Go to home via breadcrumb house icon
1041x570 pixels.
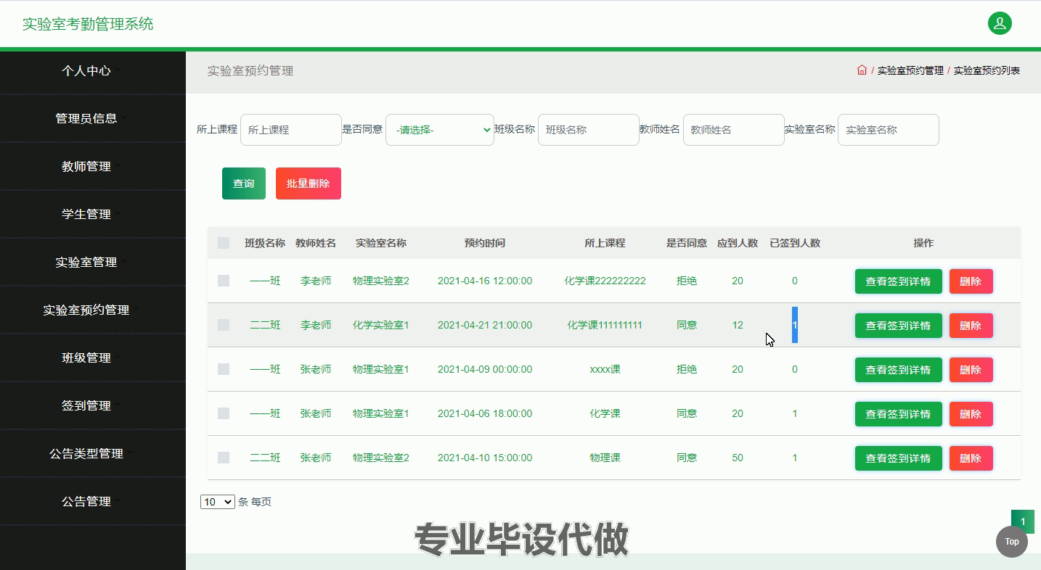(862, 70)
